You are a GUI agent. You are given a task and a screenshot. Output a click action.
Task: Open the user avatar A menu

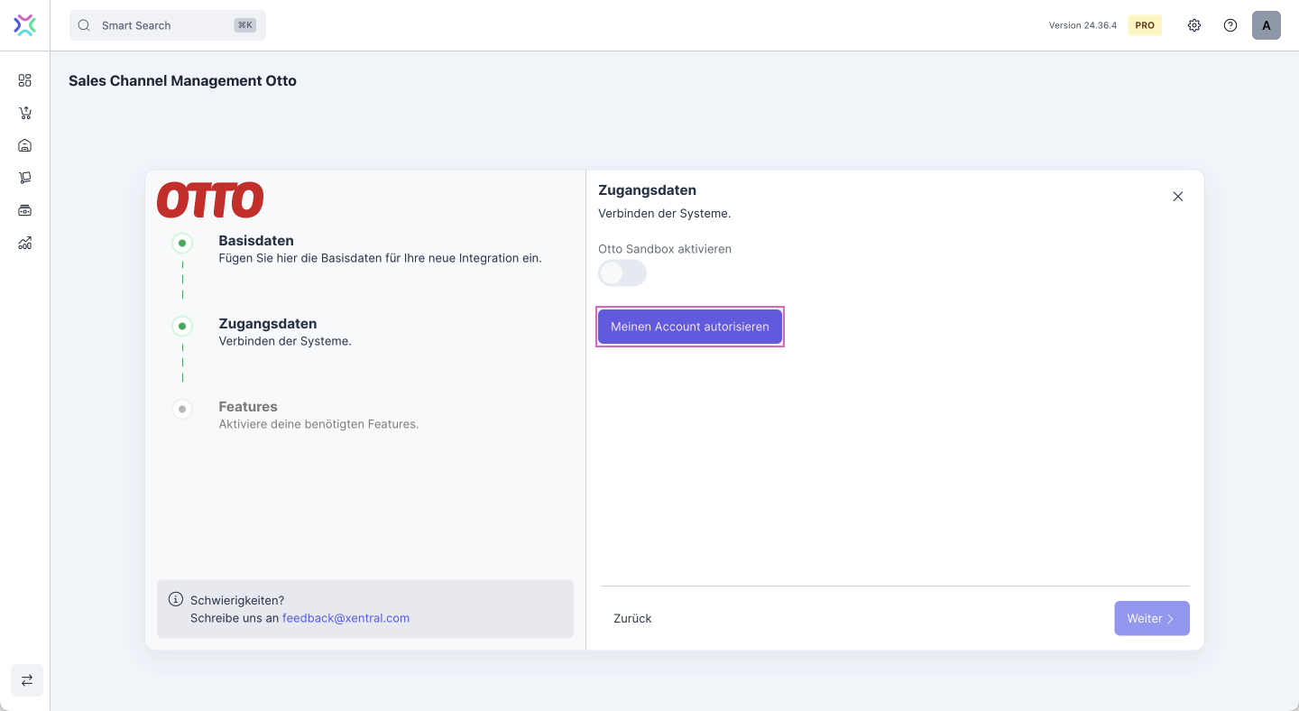click(1267, 25)
